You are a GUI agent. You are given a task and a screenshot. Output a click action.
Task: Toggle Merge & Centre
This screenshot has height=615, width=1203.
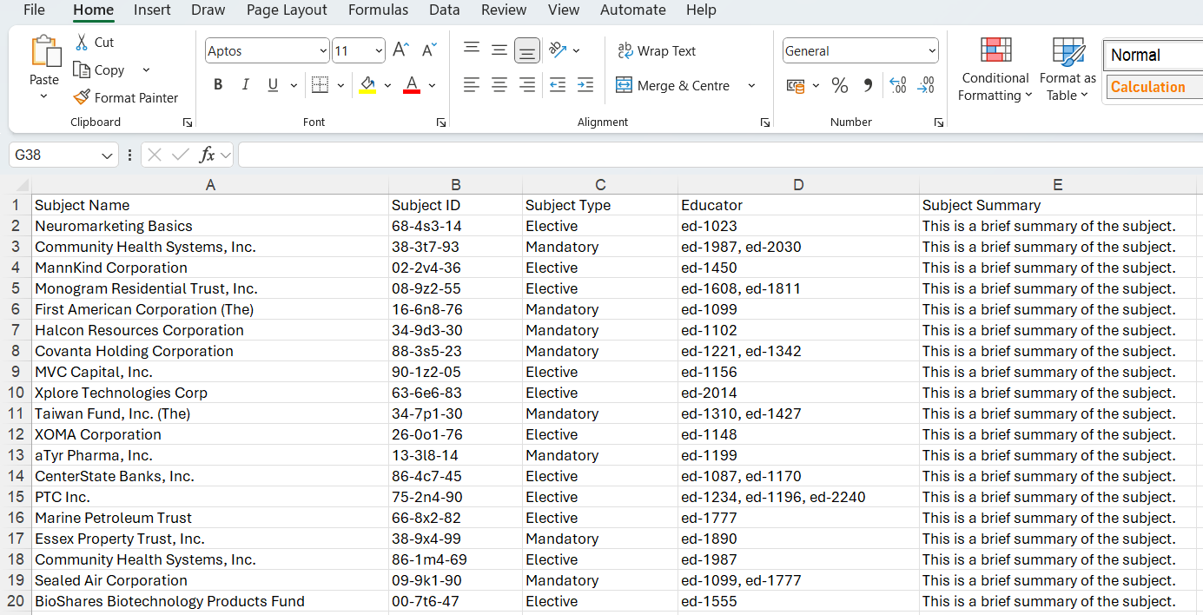[x=673, y=85]
